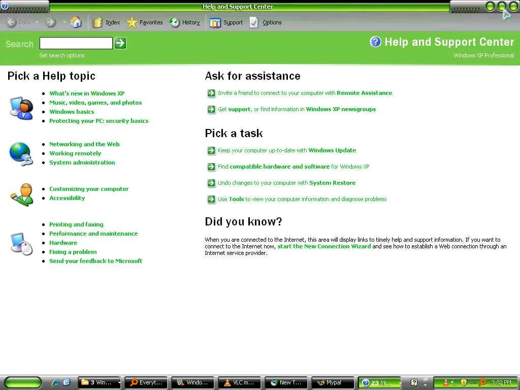Screen dimensions: 520x390
Task: Click the arrow icon beside Remote Assistance
Action: pyautogui.click(x=211, y=93)
